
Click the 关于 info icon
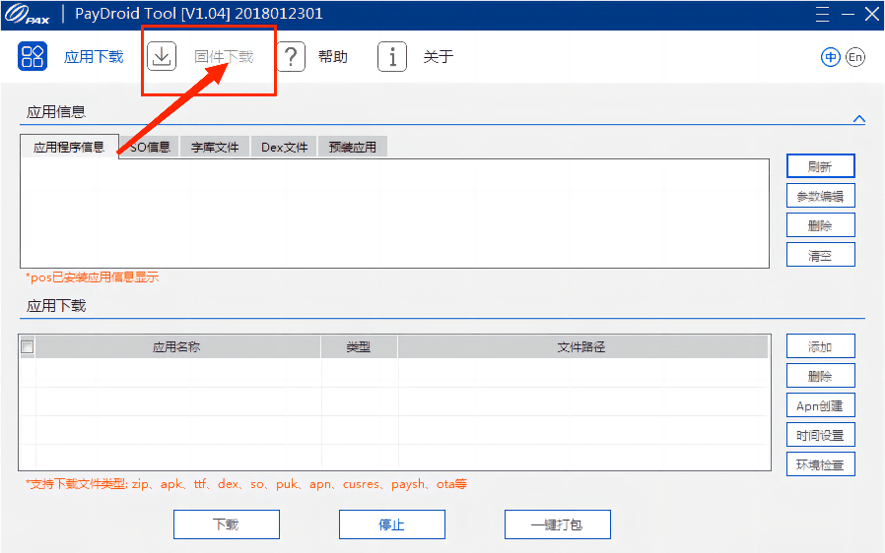pos(391,57)
